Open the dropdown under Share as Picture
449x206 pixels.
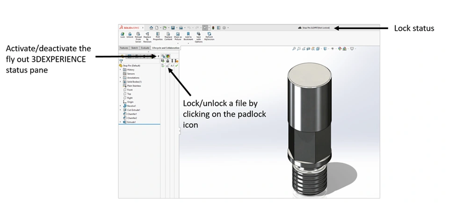coord(178,43)
